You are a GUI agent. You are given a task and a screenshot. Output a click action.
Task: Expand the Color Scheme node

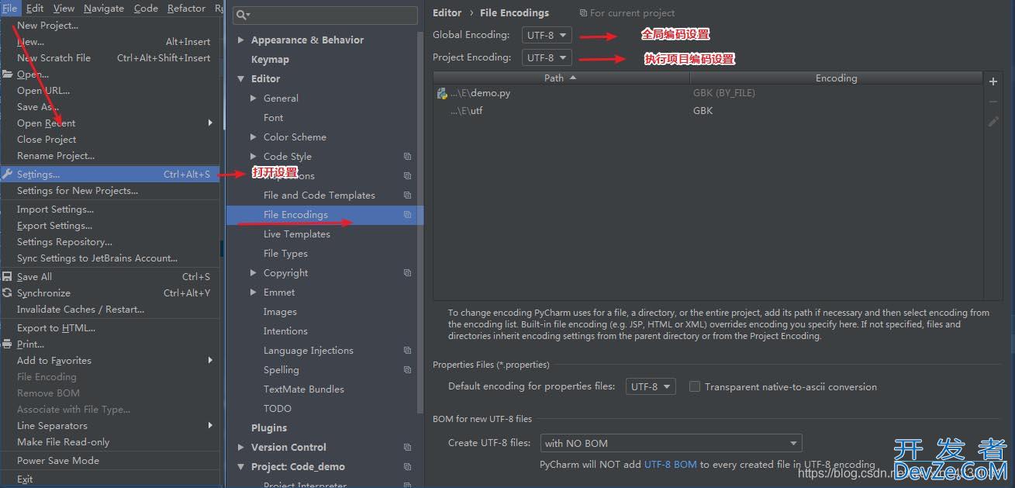click(254, 137)
